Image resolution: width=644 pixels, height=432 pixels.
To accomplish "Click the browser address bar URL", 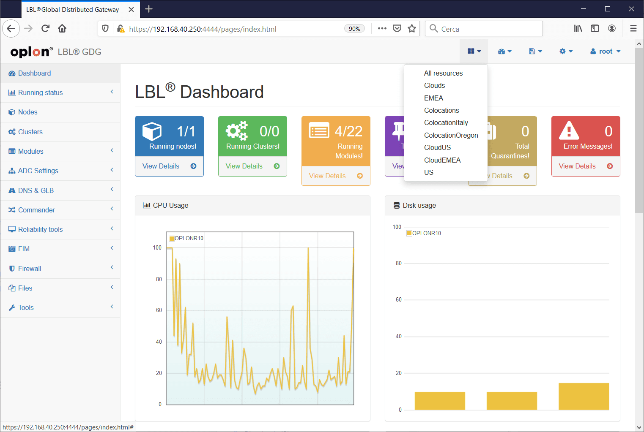I will [203, 29].
